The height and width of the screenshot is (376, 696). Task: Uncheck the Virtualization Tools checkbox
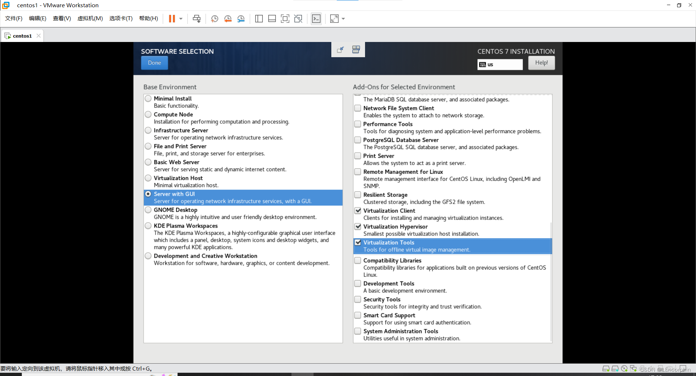pyautogui.click(x=358, y=242)
